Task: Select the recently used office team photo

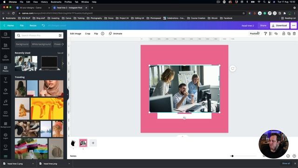Action: tap(26, 63)
